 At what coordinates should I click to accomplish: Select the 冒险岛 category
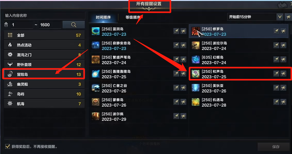44,74
